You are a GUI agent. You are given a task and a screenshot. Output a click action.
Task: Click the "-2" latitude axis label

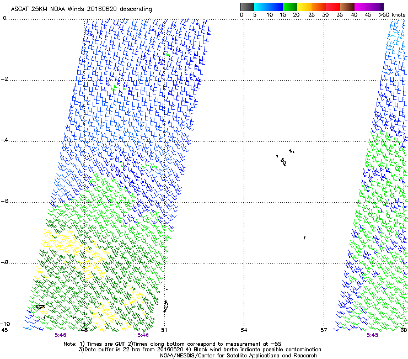(4, 79)
